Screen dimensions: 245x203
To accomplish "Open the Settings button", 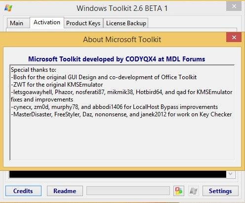I will (220, 191).
